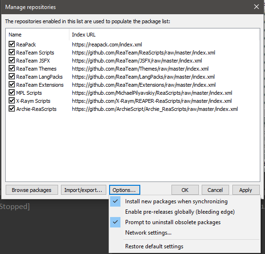
Task: Toggle the ReaTeam Extensions checkbox
Action: [12, 84]
